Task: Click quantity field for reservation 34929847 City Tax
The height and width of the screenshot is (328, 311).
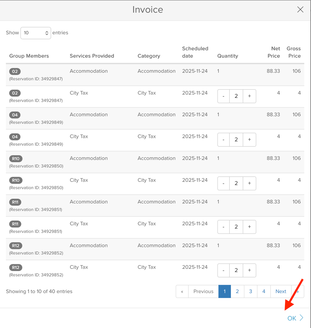Action: (236, 96)
